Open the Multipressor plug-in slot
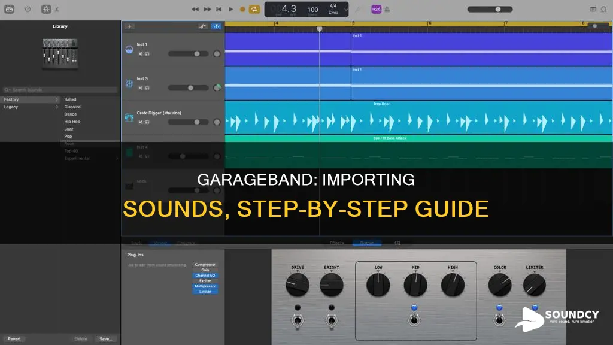The height and width of the screenshot is (345, 613). [x=205, y=286]
